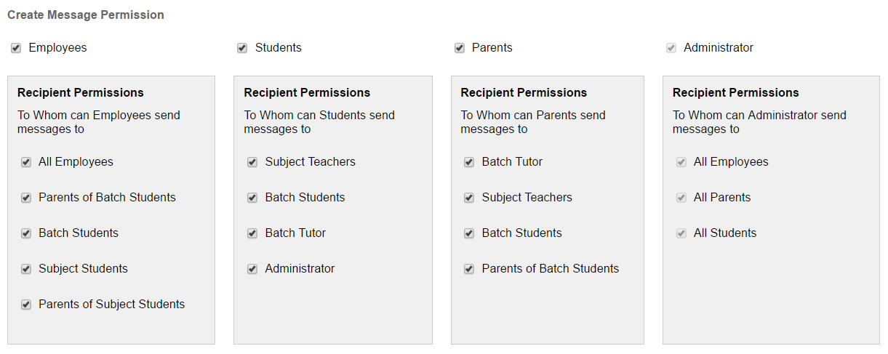Image resolution: width=888 pixels, height=354 pixels.
Task: Disable Subject Teachers for Students
Action: (252, 162)
